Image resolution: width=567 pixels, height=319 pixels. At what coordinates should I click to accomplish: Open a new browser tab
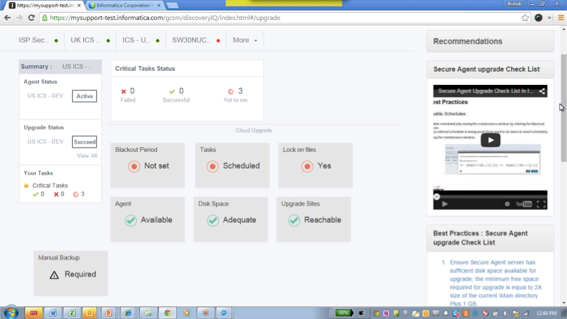click(x=172, y=5)
